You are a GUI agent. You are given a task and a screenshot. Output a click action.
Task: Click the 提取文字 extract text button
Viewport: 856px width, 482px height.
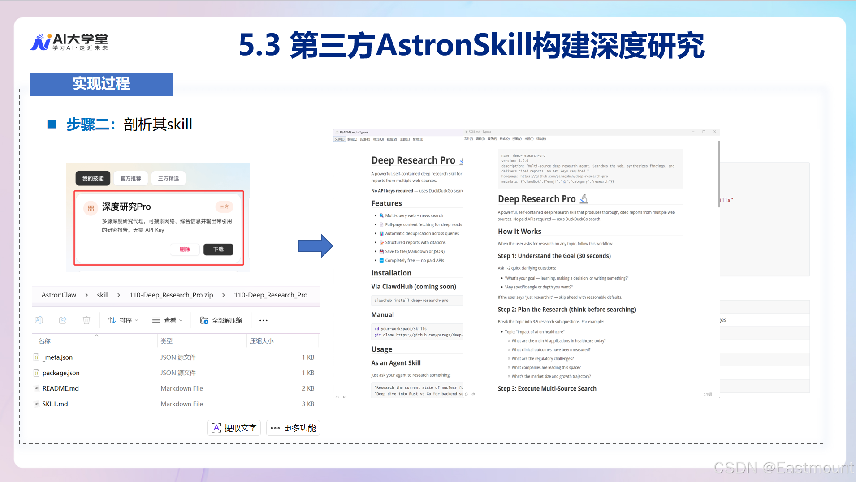pyautogui.click(x=234, y=428)
